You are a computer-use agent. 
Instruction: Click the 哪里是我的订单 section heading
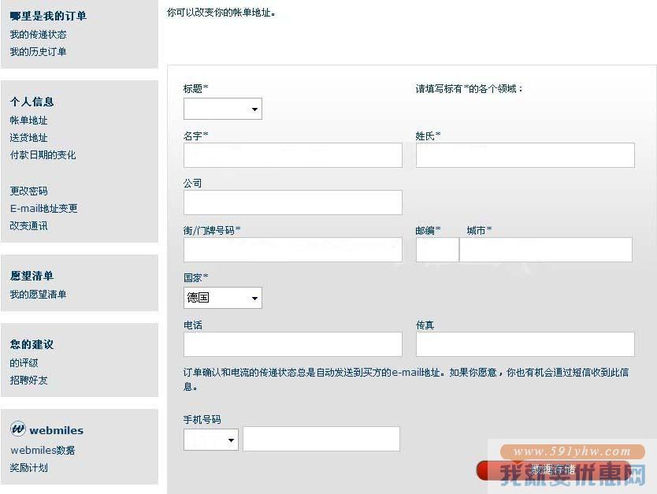click(48, 16)
